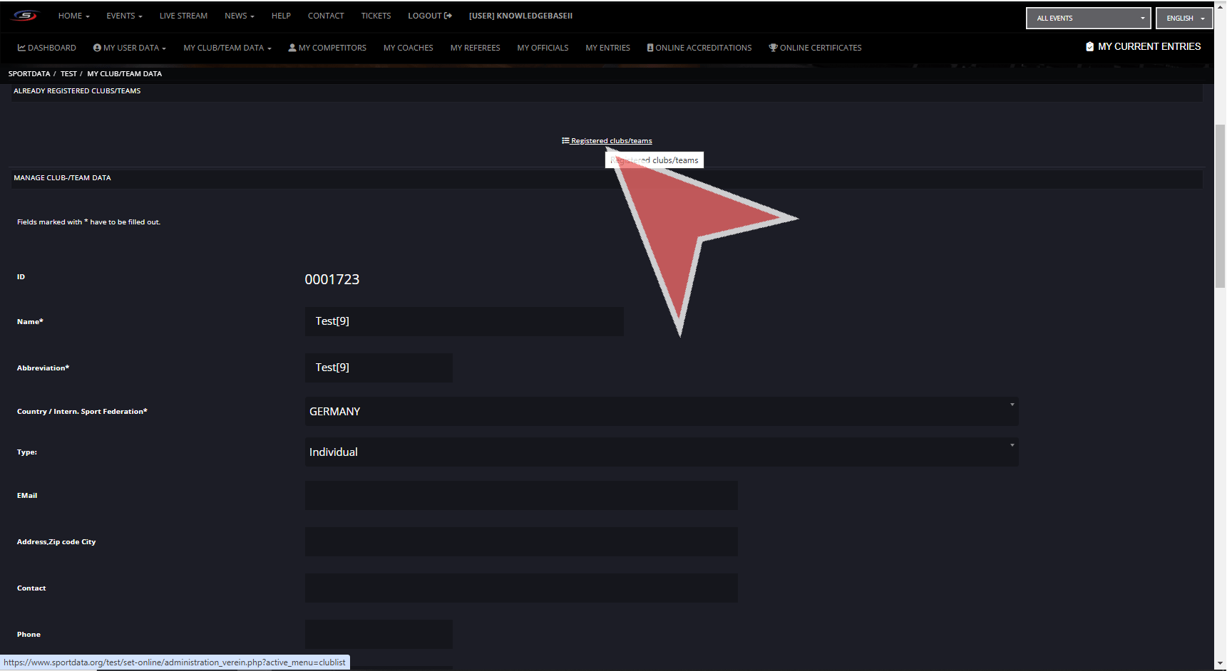Open Type dropdown showing Individual
This screenshot has width=1227, height=671.
(661, 452)
